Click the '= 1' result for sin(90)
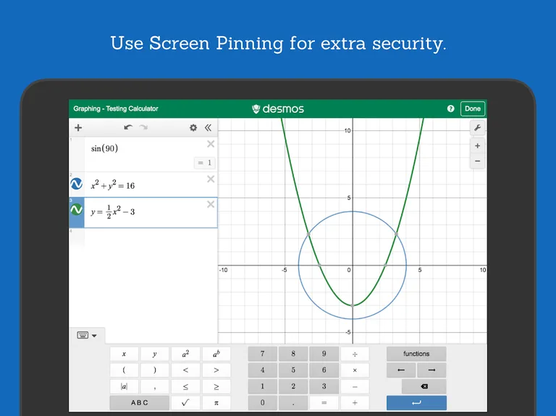 (205, 163)
